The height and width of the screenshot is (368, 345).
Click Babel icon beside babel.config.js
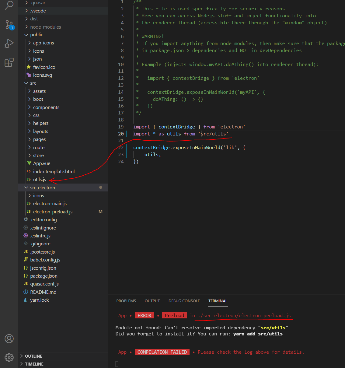(x=26, y=260)
